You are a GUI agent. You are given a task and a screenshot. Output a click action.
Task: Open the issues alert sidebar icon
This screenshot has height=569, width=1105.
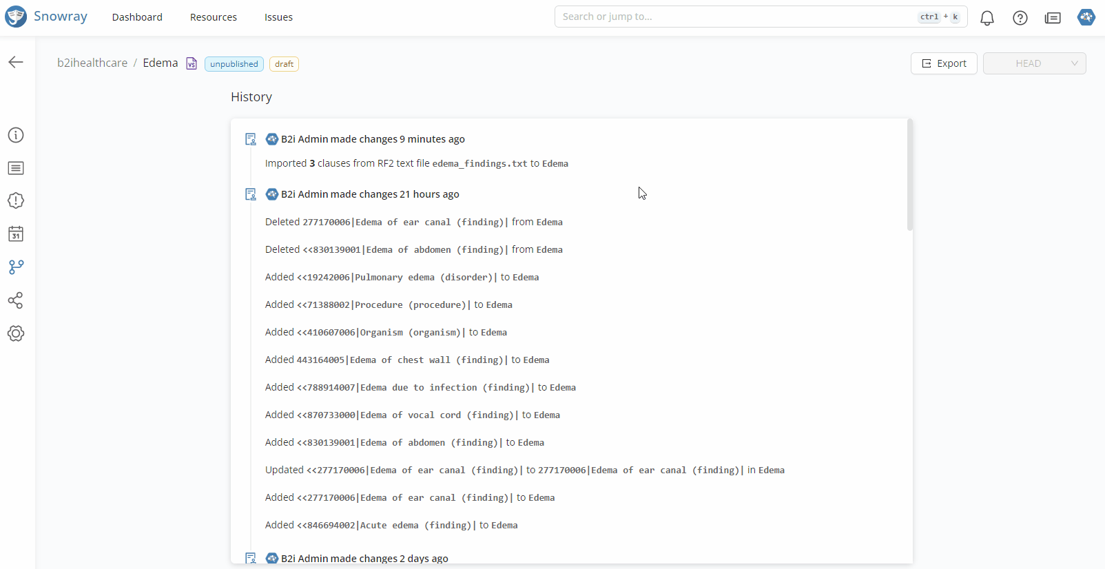pyautogui.click(x=16, y=200)
